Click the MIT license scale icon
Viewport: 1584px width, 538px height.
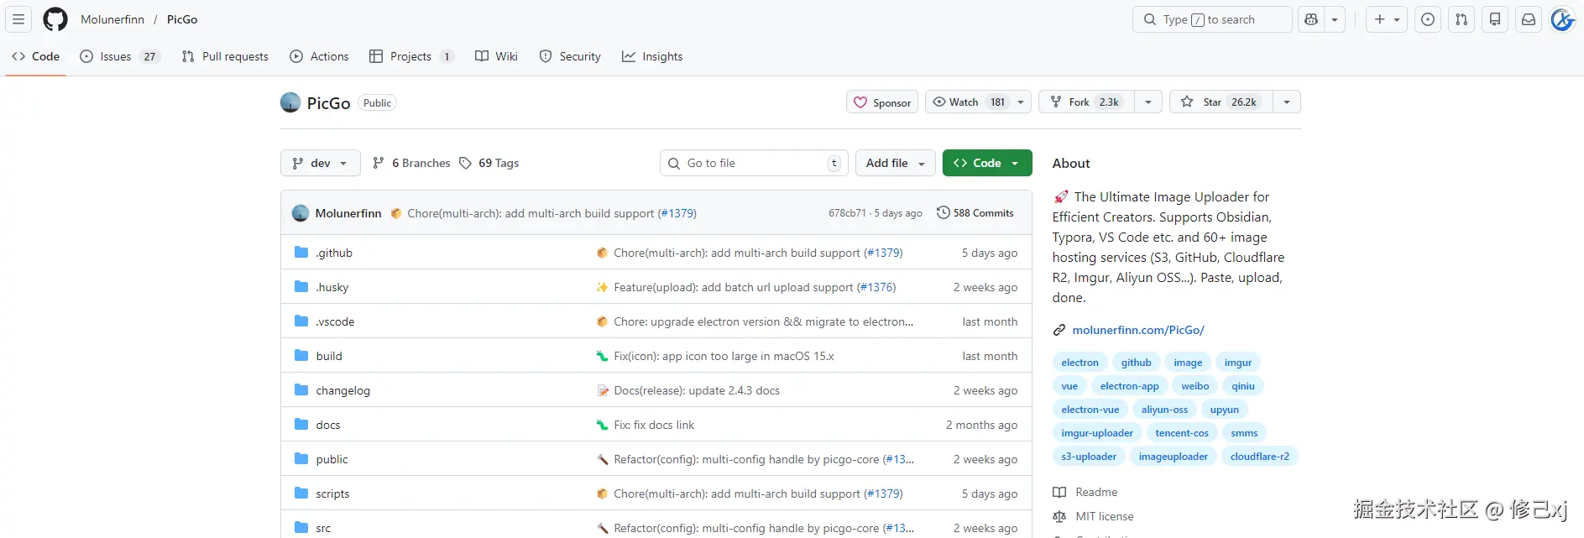point(1059,516)
